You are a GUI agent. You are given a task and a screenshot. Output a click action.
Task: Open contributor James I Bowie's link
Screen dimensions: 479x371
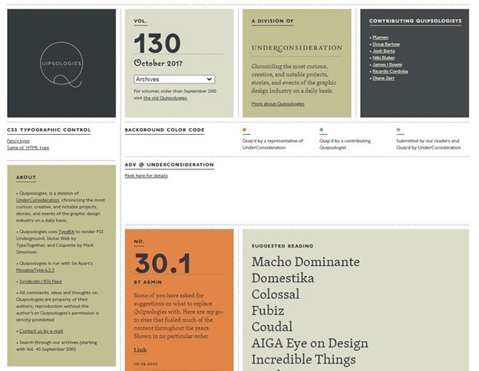pyautogui.click(x=387, y=64)
